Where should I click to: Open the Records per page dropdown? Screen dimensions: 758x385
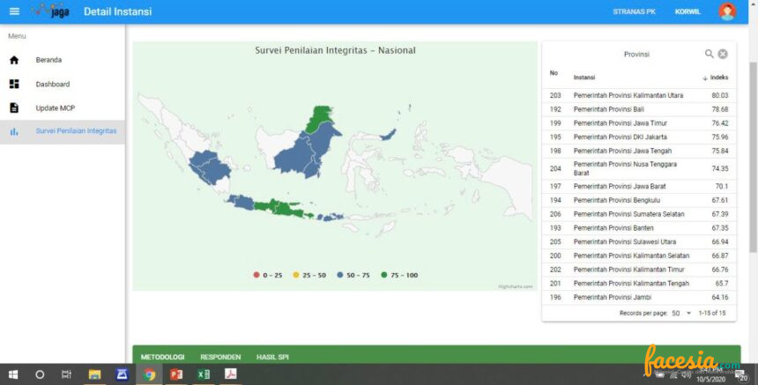681,313
